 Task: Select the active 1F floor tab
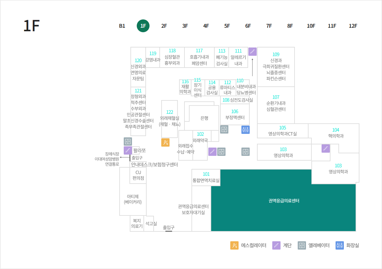[x=143, y=26]
